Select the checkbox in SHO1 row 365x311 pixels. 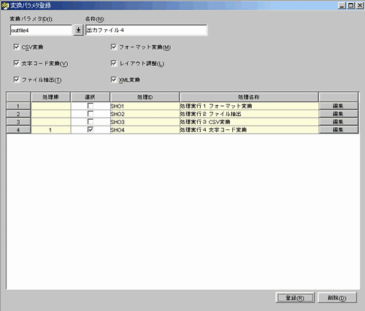[91, 106]
